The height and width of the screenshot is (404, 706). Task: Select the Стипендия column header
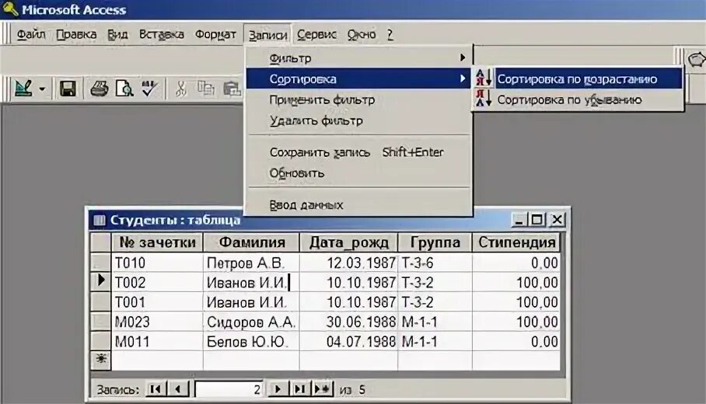click(x=516, y=242)
